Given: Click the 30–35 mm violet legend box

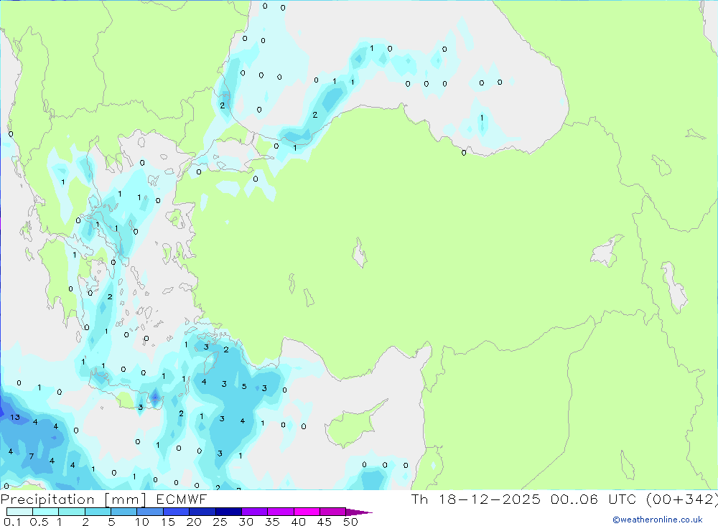Looking at the screenshot, I should click(x=254, y=512).
